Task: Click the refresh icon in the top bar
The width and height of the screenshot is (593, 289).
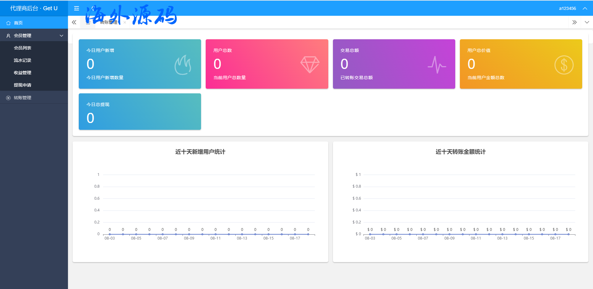Action: [93, 8]
